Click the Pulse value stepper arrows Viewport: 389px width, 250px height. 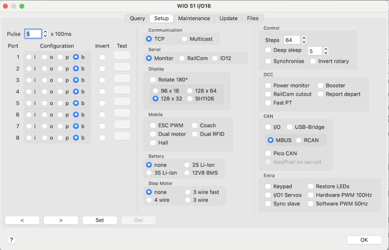pos(45,34)
